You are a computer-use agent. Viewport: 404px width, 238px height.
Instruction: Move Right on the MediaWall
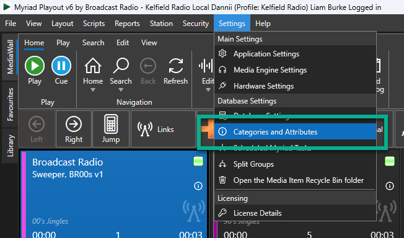click(x=74, y=129)
